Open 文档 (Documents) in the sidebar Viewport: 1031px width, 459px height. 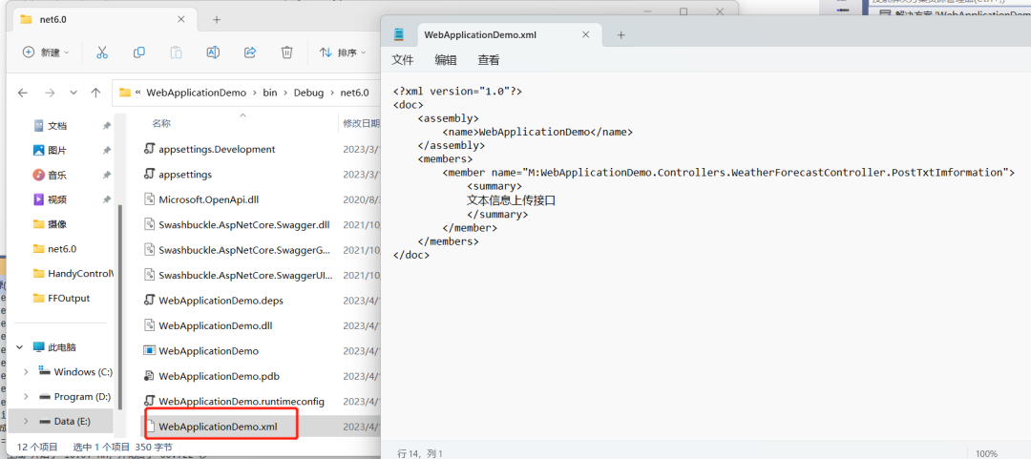57,126
